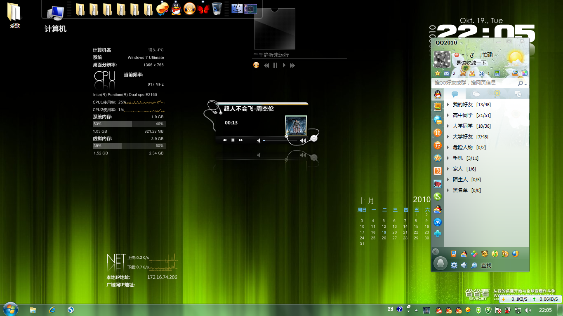Open the QQ pet bear icon in bottom bar
Viewport: 563px width, 316px height.
click(485, 254)
